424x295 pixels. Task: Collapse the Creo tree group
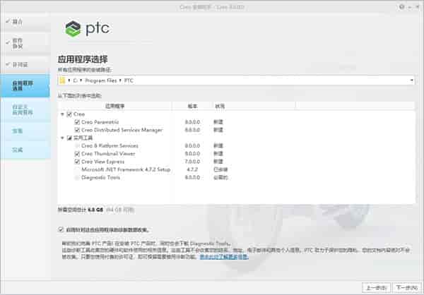click(x=62, y=114)
